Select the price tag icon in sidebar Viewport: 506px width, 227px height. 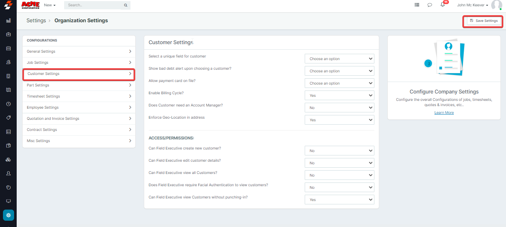tap(8, 118)
